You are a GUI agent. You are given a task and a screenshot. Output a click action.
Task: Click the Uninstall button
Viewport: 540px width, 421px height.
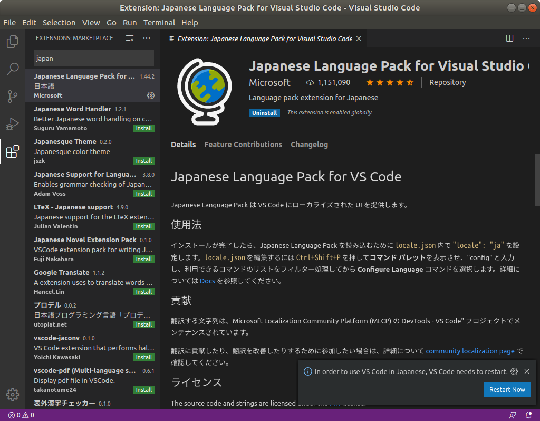tap(264, 113)
